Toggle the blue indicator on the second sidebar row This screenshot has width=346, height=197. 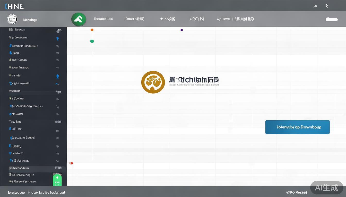coord(57,39)
